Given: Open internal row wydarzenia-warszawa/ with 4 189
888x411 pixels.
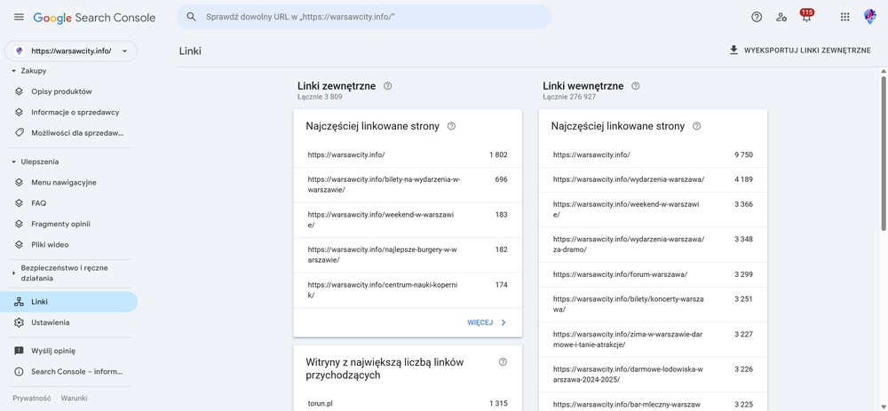Looking at the screenshot, I should 653,179.
